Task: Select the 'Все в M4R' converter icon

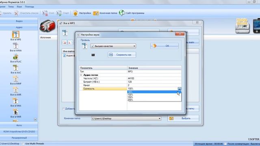Action: click(15, 112)
